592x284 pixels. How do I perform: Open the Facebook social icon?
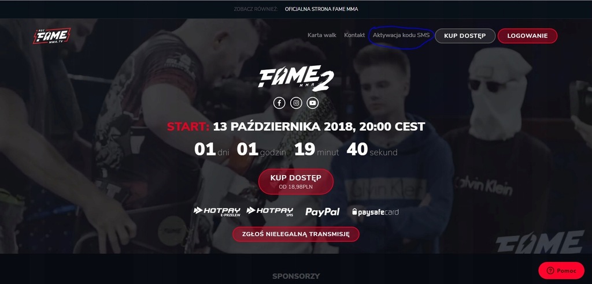[x=279, y=103]
